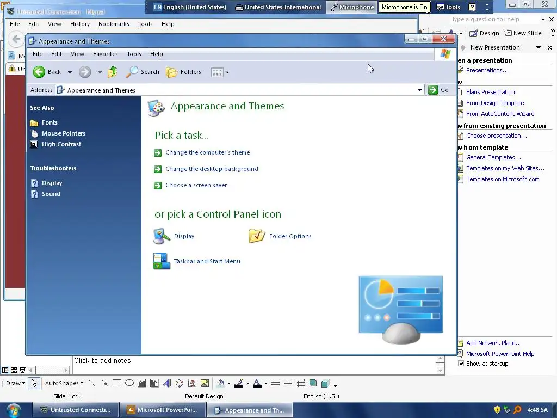Open the New Presentation task pane dropdown
557x418 pixels.
pyautogui.click(x=539, y=47)
